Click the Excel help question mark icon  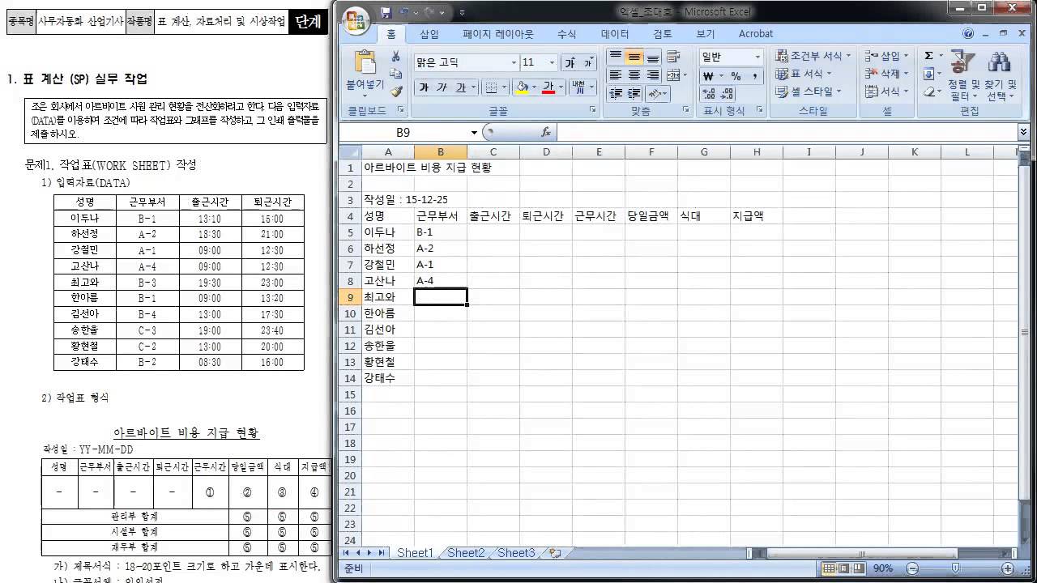pyautogui.click(x=968, y=34)
